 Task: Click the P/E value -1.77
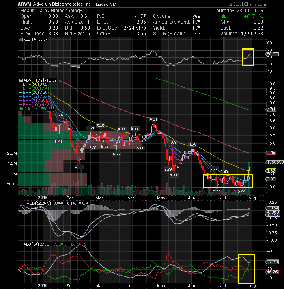140,16
